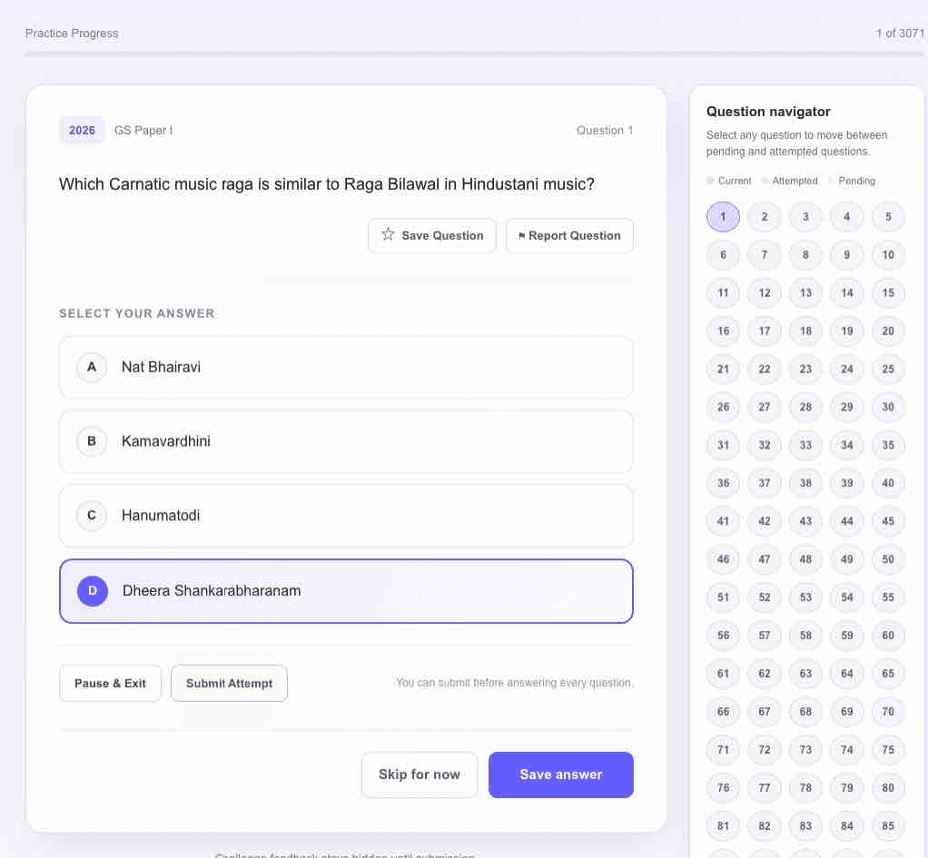Go to question 25

click(888, 370)
